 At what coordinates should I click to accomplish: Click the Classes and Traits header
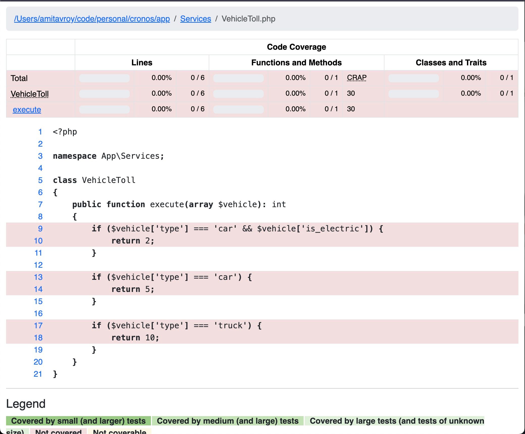tap(451, 62)
